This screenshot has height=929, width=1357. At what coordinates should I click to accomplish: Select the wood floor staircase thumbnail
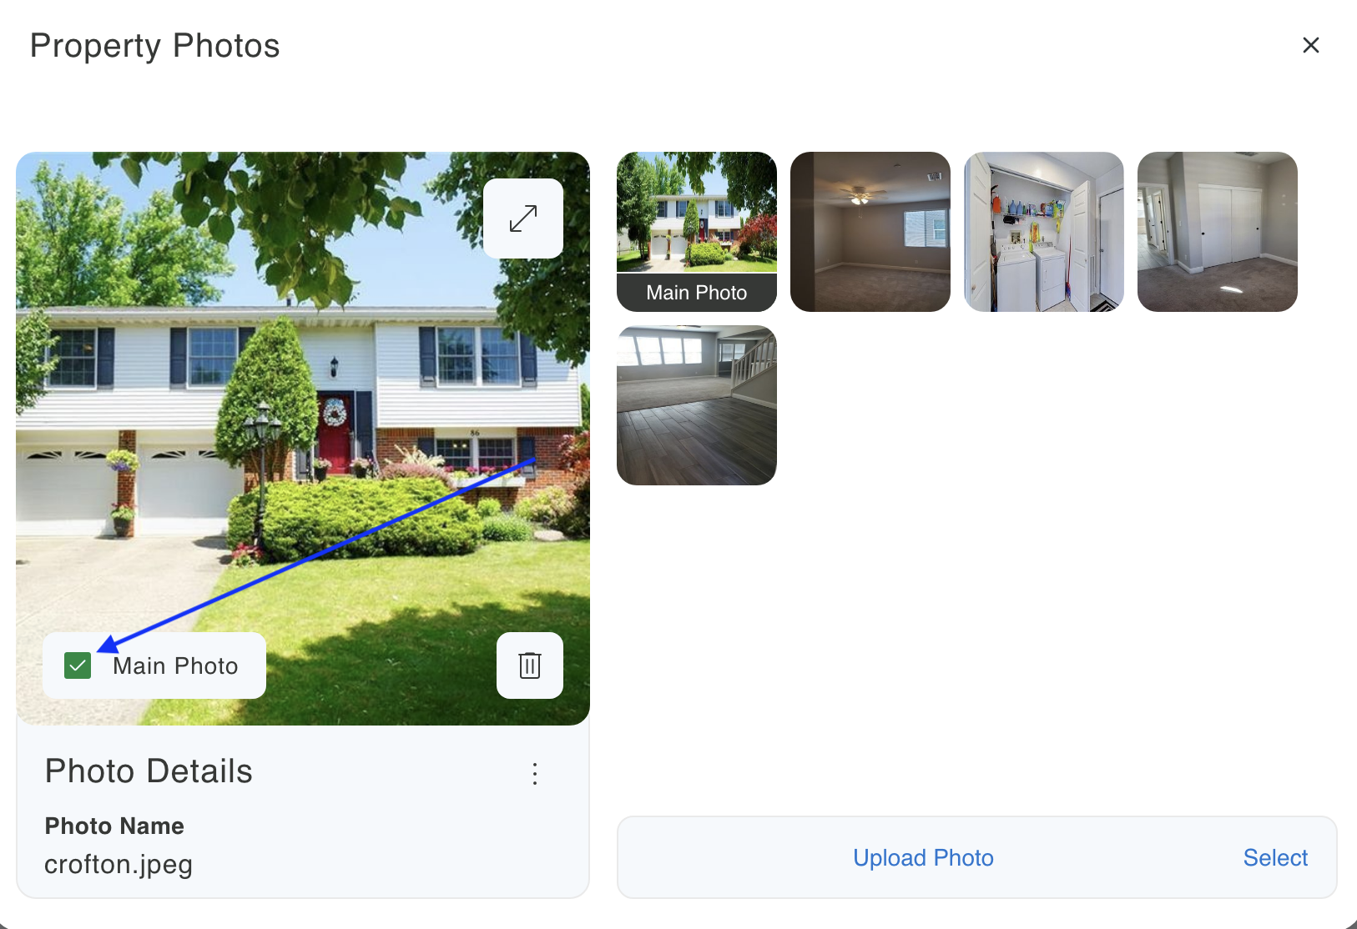point(697,405)
